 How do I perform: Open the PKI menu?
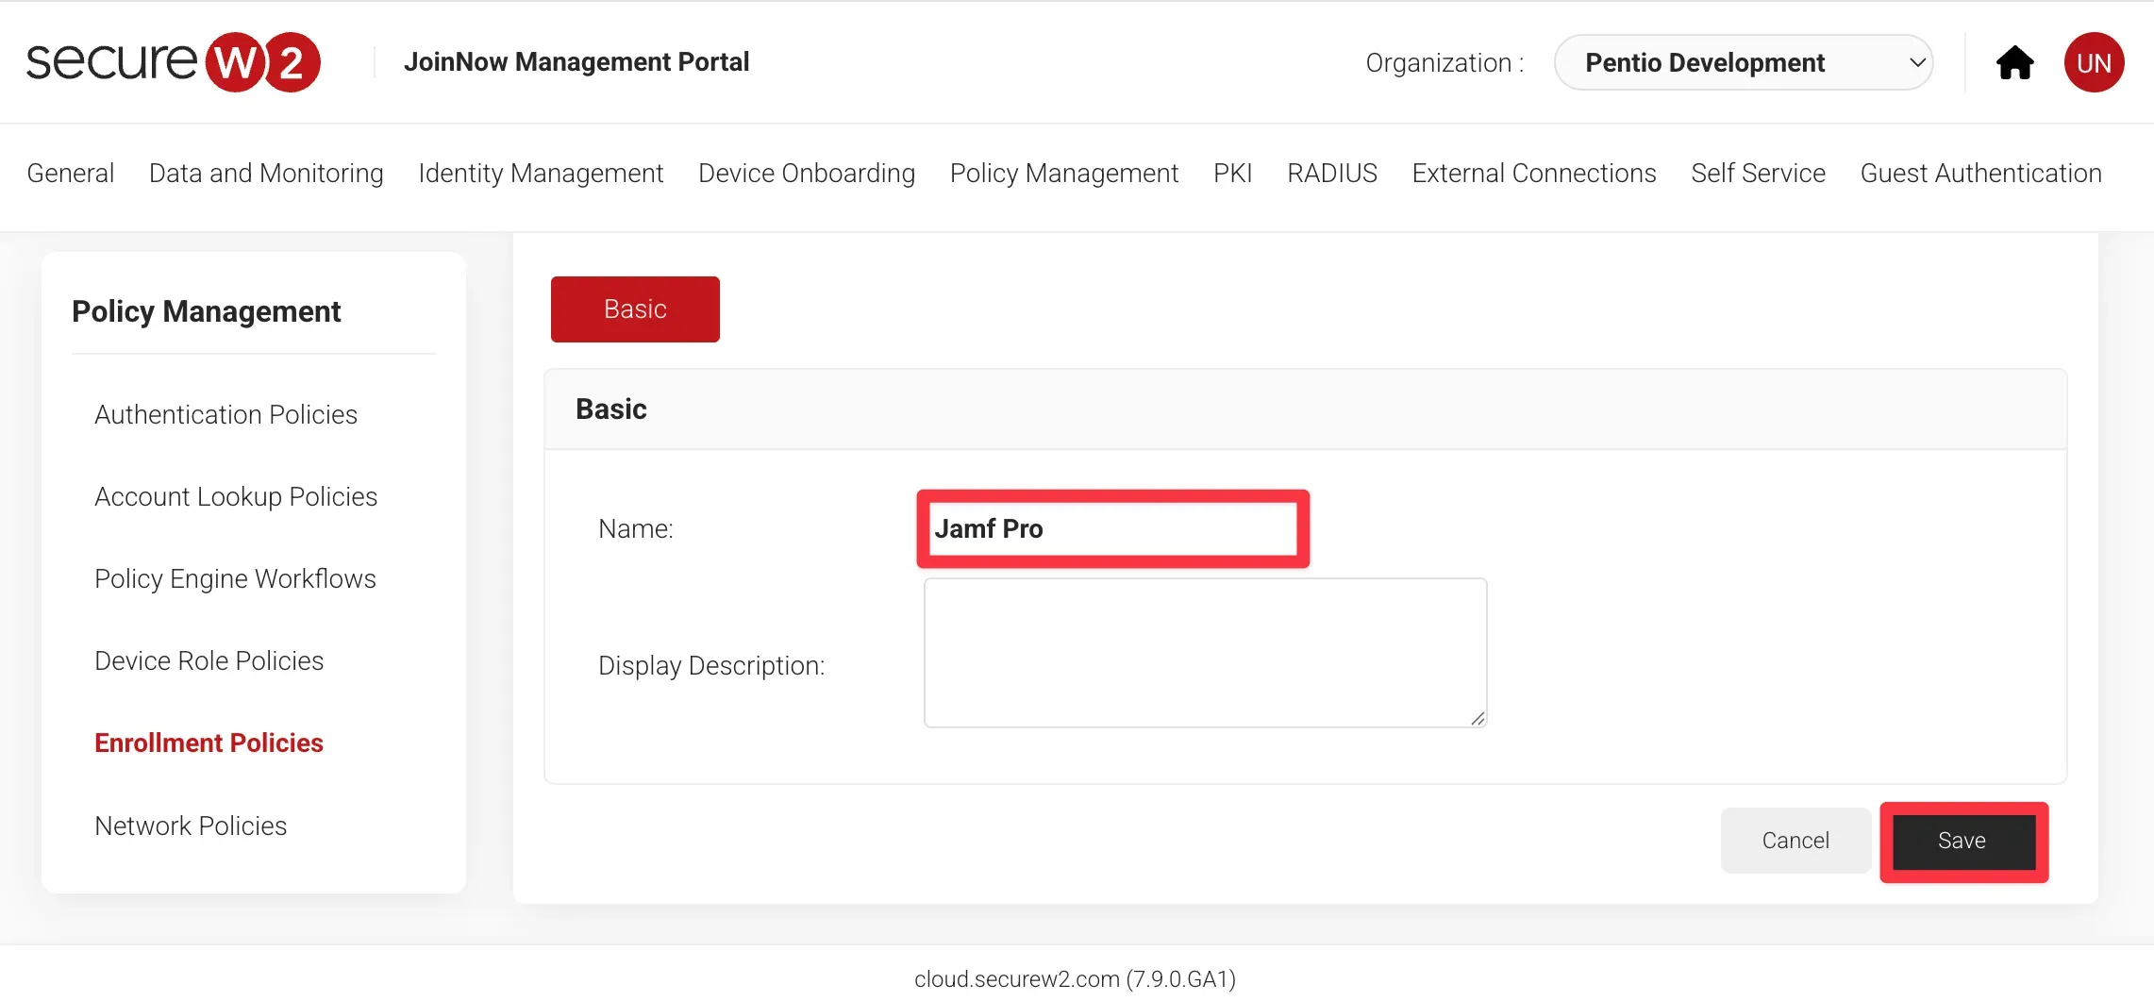point(1232,174)
